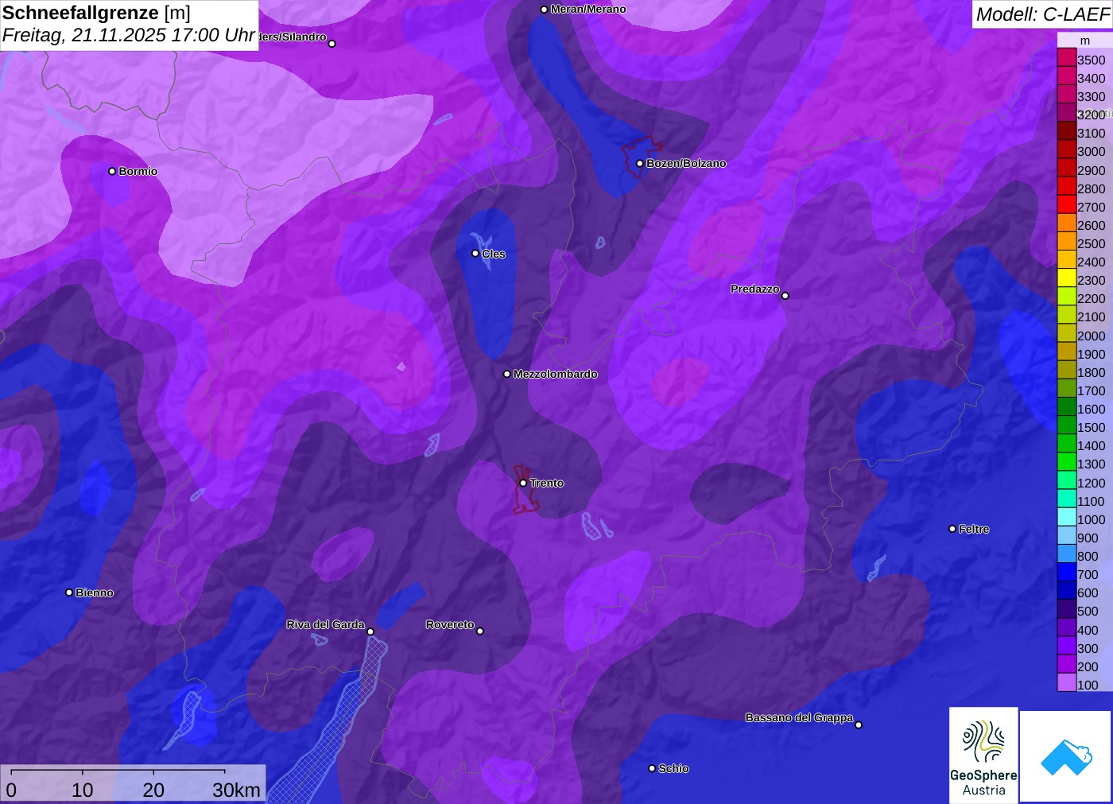
Task: Click legend value 600
Action: [x=1088, y=592]
